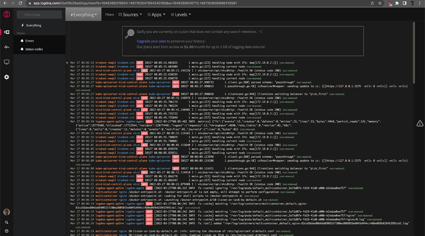This screenshot has width=425, height=236.
Task: Bookmark this page with the star icon
Action: click(380, 3)
